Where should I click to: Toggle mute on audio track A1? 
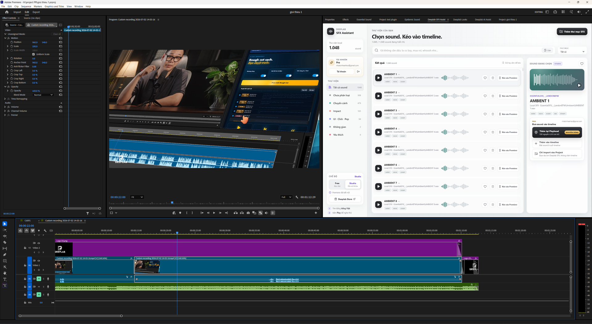(x=39, y=279)
